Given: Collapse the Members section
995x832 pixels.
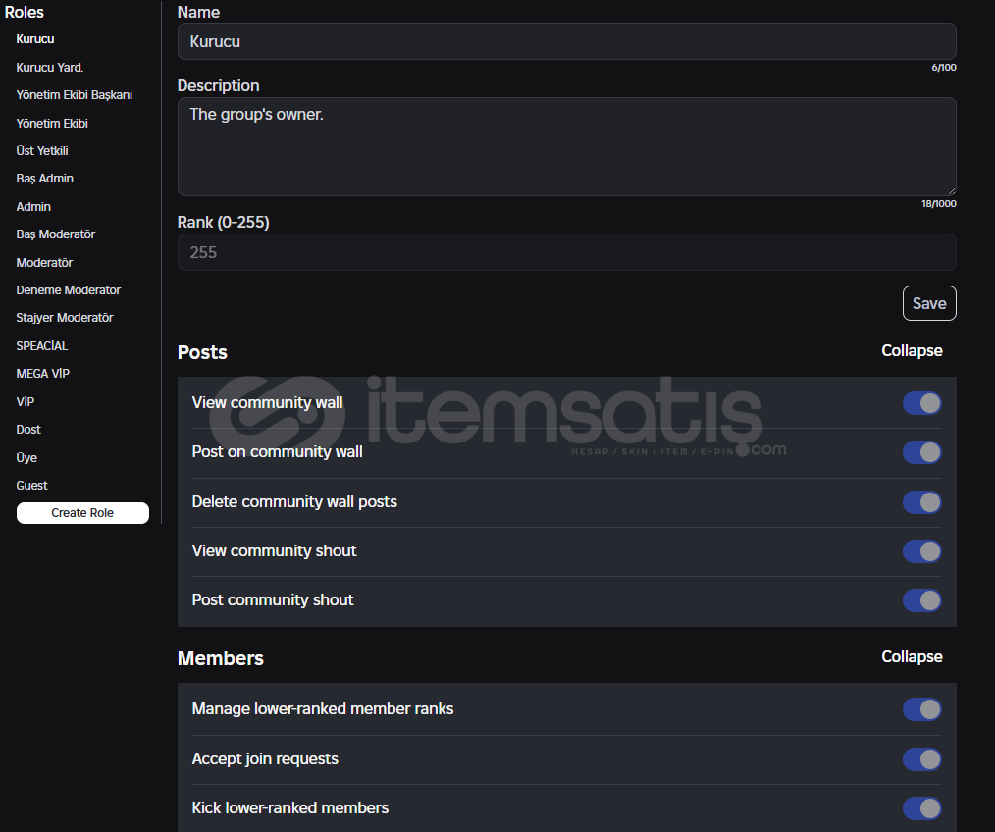Looking at the screenshot, I should pos(912,656).
